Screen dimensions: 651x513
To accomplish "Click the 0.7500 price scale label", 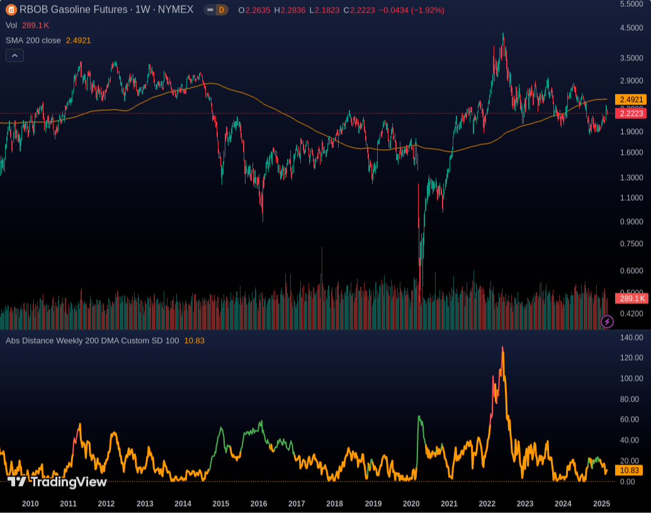I will pos(631,244).
